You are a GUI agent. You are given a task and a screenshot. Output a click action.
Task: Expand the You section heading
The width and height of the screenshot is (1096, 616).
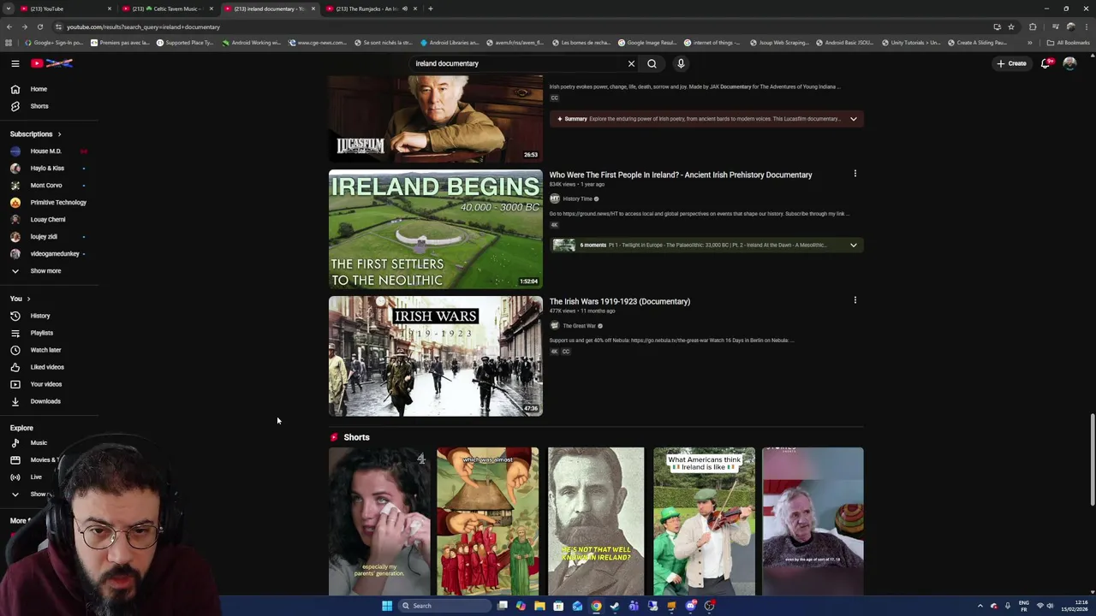[21, 299]
